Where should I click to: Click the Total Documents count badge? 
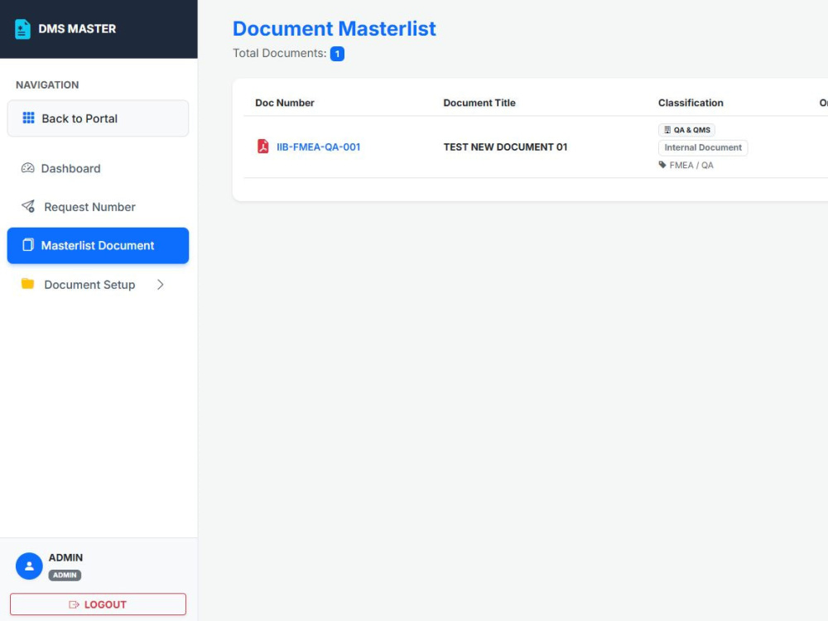click(x=338, y=54)
